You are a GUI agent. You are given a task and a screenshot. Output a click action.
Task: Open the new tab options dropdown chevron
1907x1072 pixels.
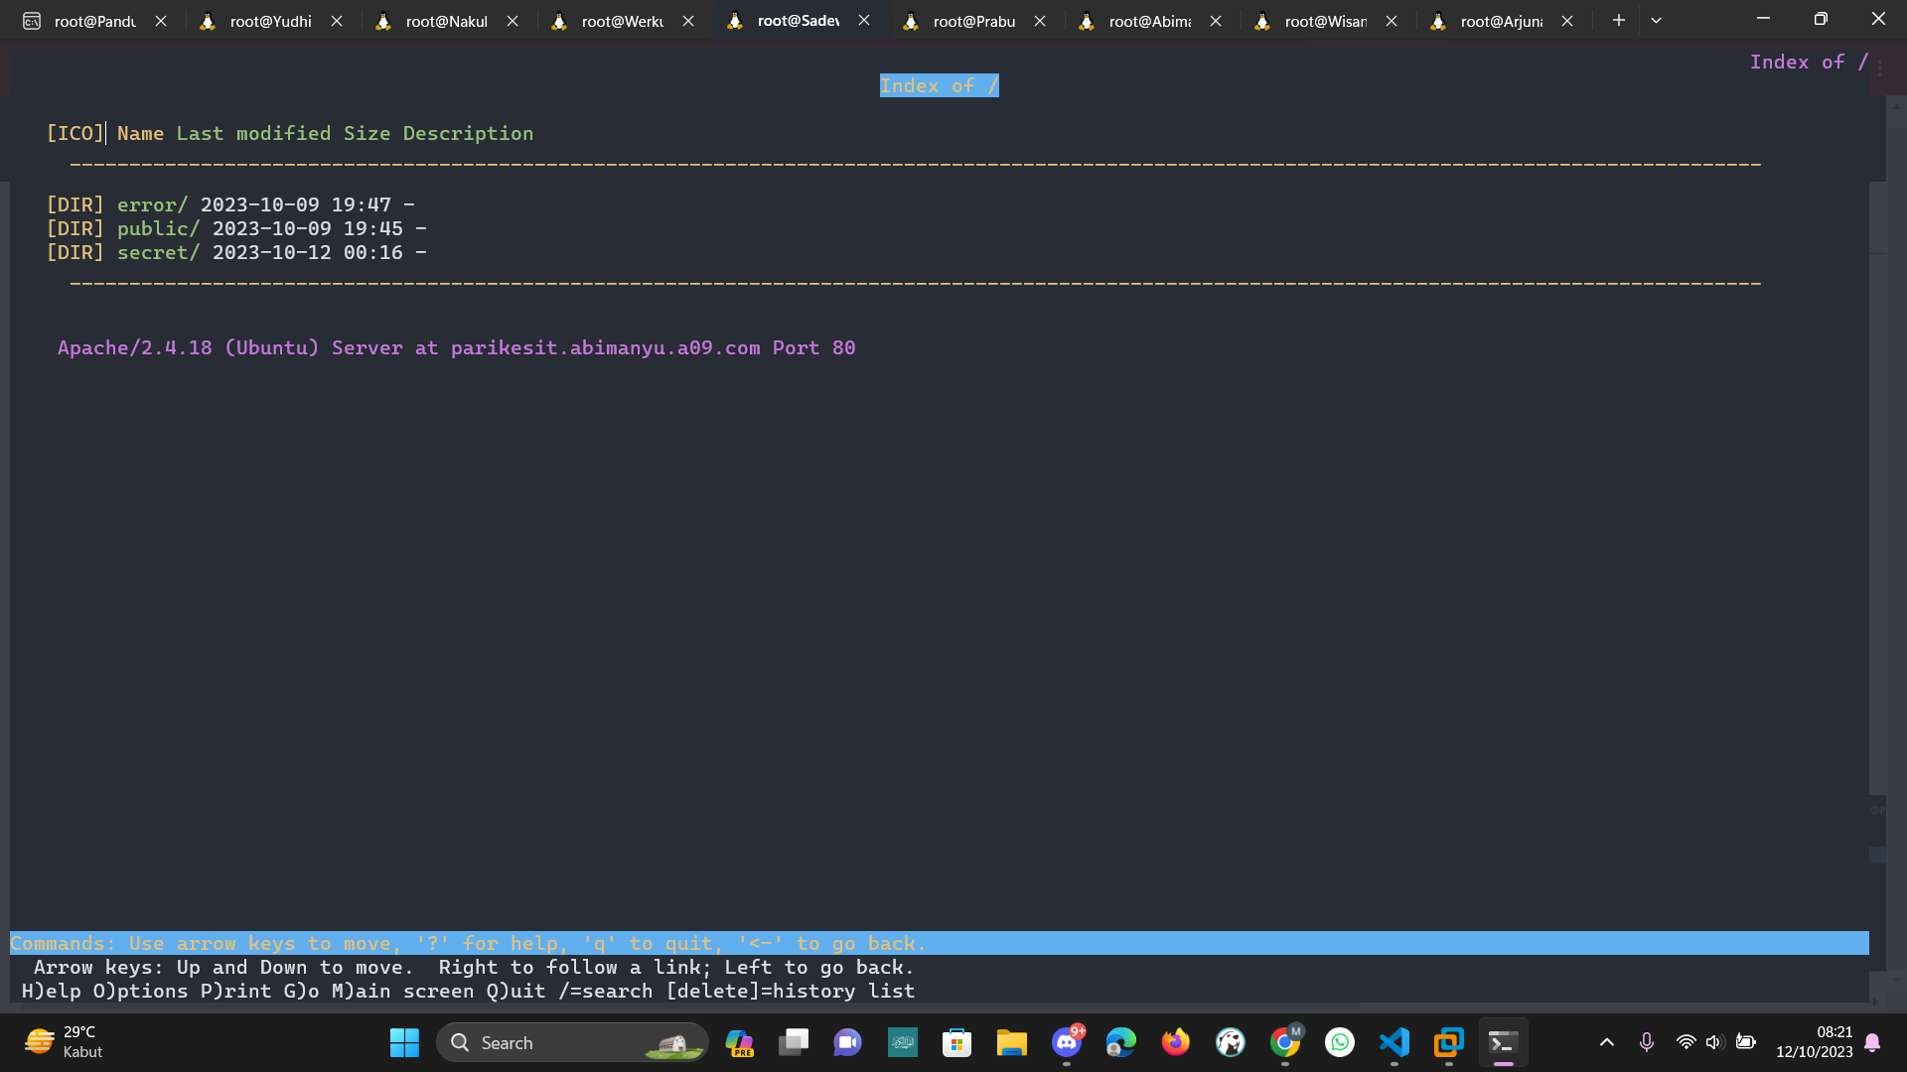1656,20
